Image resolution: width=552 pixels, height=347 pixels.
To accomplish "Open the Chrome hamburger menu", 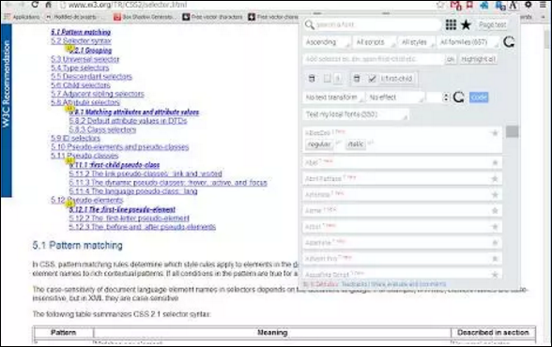I will pyautogui.click(x=544, y=5).
